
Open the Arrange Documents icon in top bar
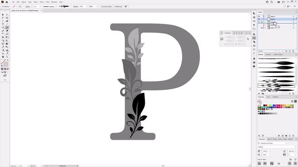pyautogui.click(x=278, y=2)
